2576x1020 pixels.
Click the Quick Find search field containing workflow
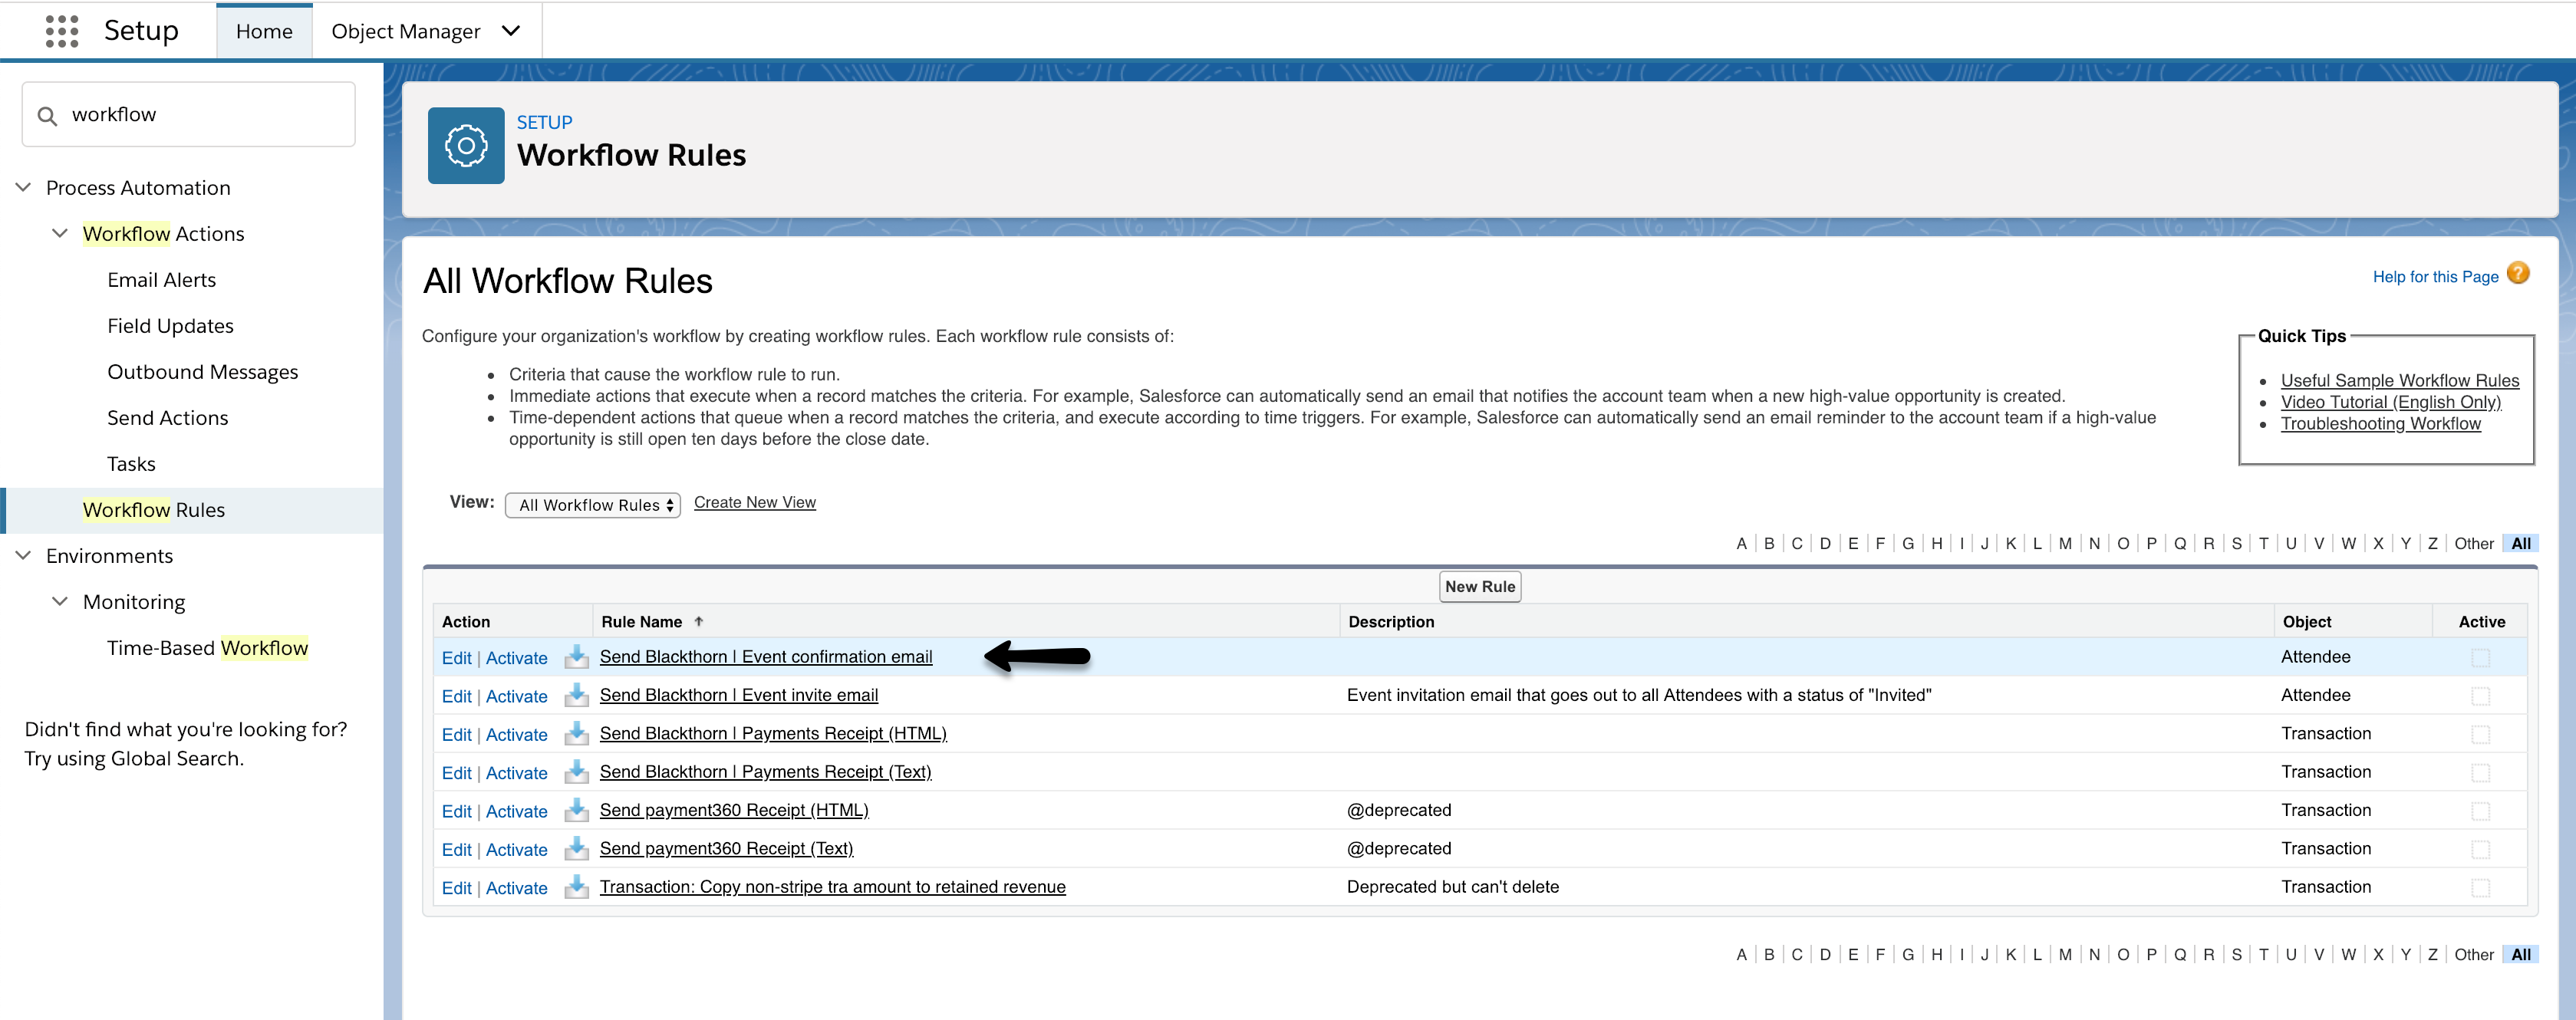[188, 115]
